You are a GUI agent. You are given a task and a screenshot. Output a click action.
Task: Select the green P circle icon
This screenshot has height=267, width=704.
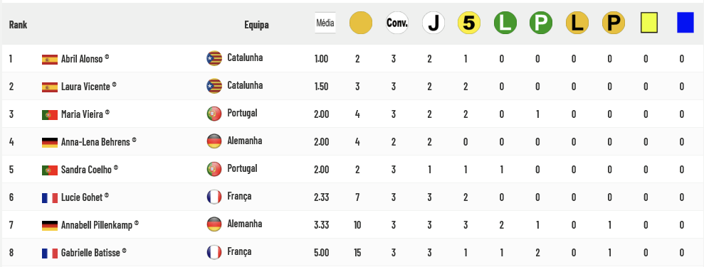click(x=541, y=23)
